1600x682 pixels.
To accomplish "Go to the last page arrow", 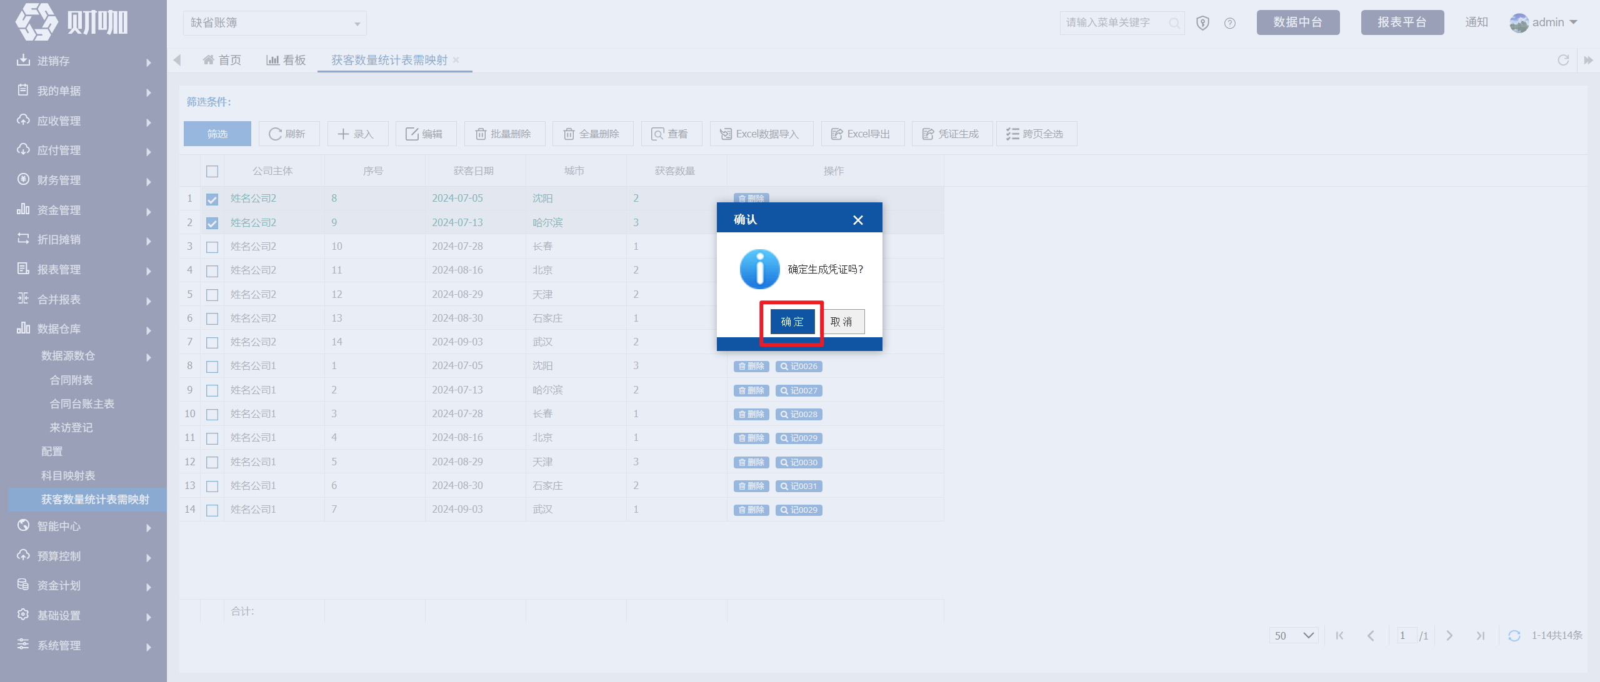I will click(1480, 636).
